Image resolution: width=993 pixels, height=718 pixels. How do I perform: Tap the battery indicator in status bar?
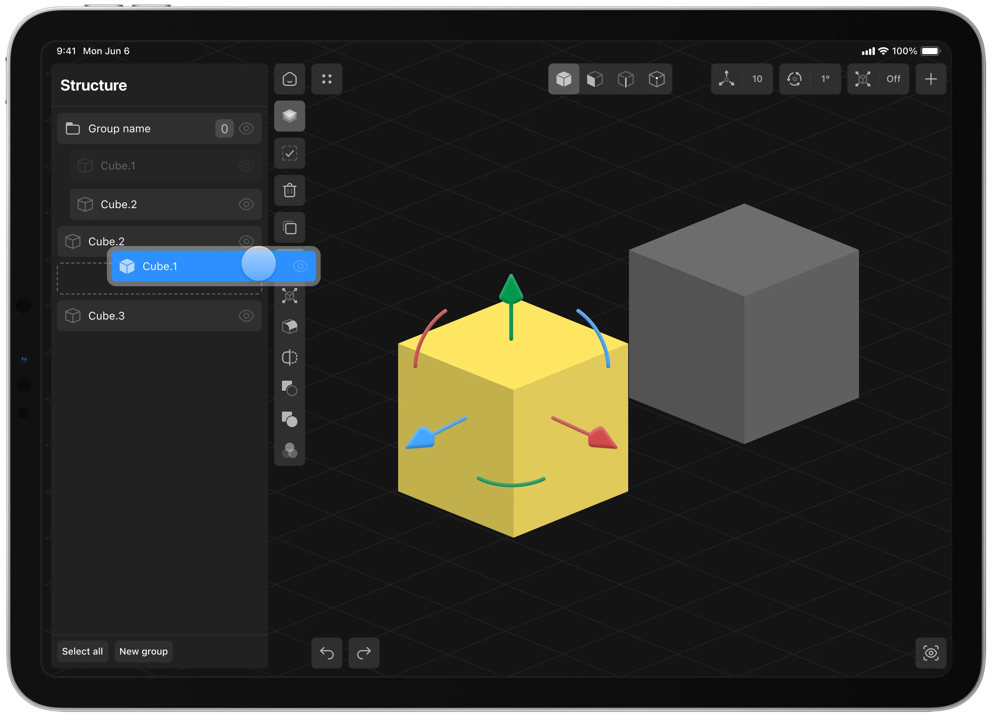931,51
